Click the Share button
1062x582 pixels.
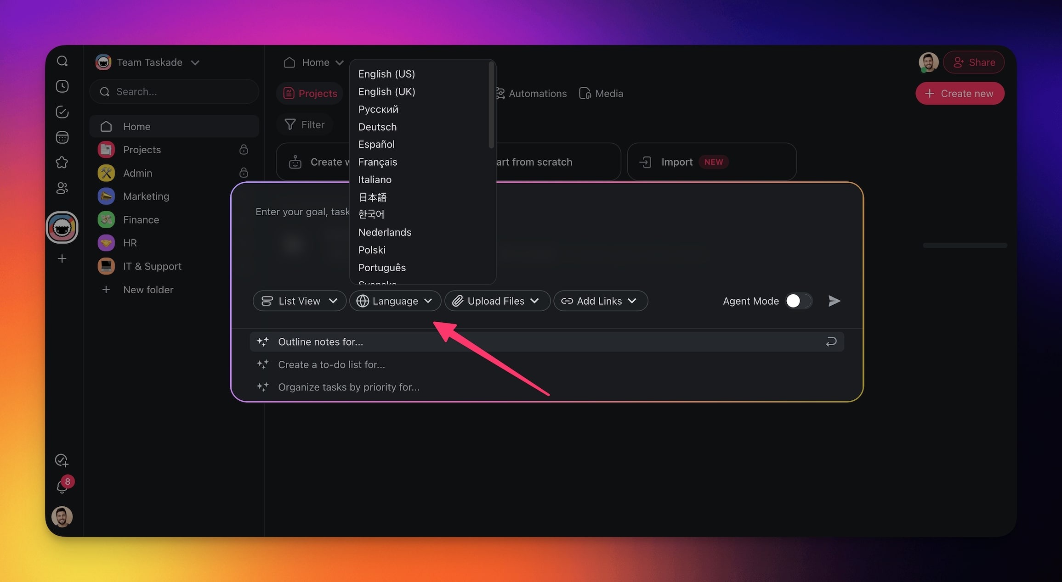[973, 62]
